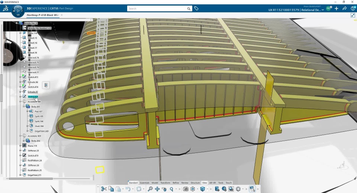Select the Rotate view icon
This screenshot has height=193, width=357.
[x=164, y=189]
